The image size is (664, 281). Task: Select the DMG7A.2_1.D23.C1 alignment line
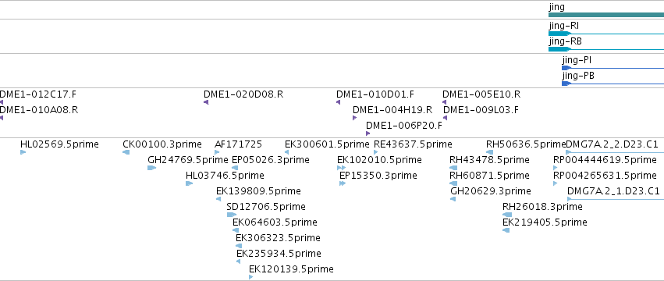(616, 199)
